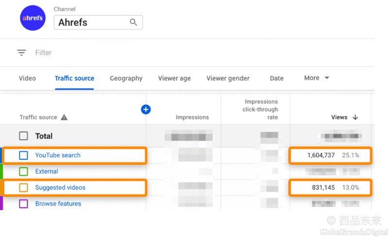Open the Browse features link
Viewport: 388px width, 242px height.
58,204
